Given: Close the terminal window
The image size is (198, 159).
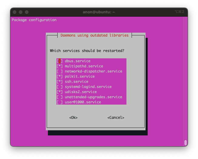Looking at the screenshot, I should (x=15, y=12).
